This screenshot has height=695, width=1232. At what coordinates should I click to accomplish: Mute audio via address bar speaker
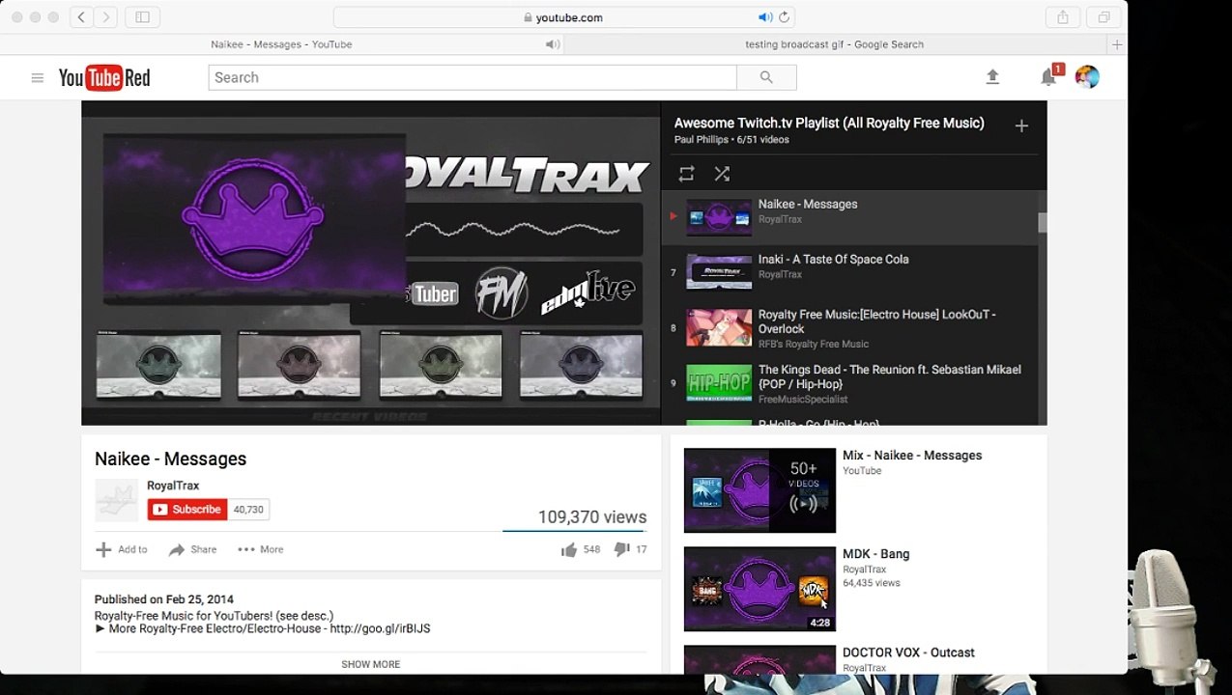coord(765,17)
